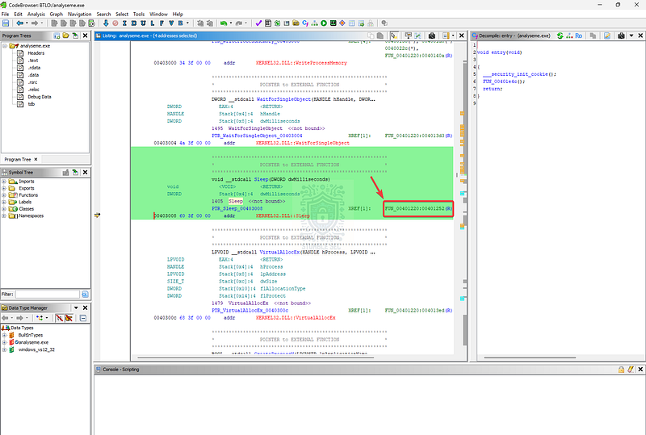Select the 'I' next-instruction navigation icon
Viewport: 646px width, 435px height.
click(124, 23)
